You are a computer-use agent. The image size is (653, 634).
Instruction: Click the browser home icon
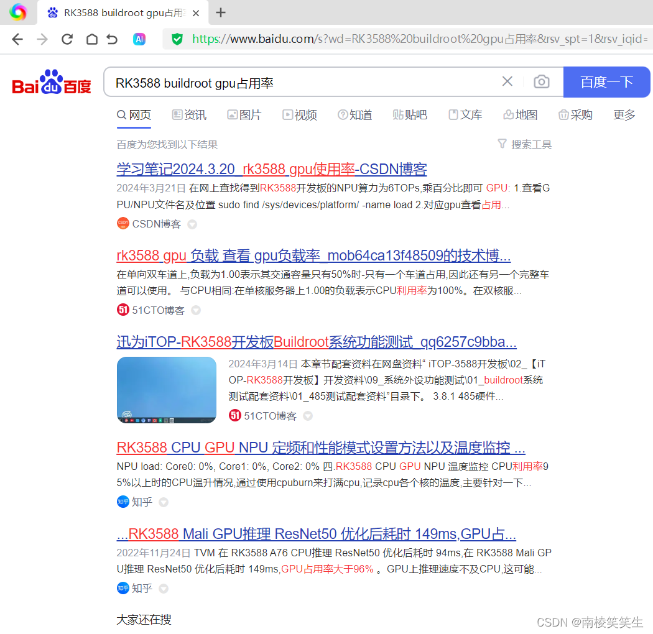(x=92, y=39)
